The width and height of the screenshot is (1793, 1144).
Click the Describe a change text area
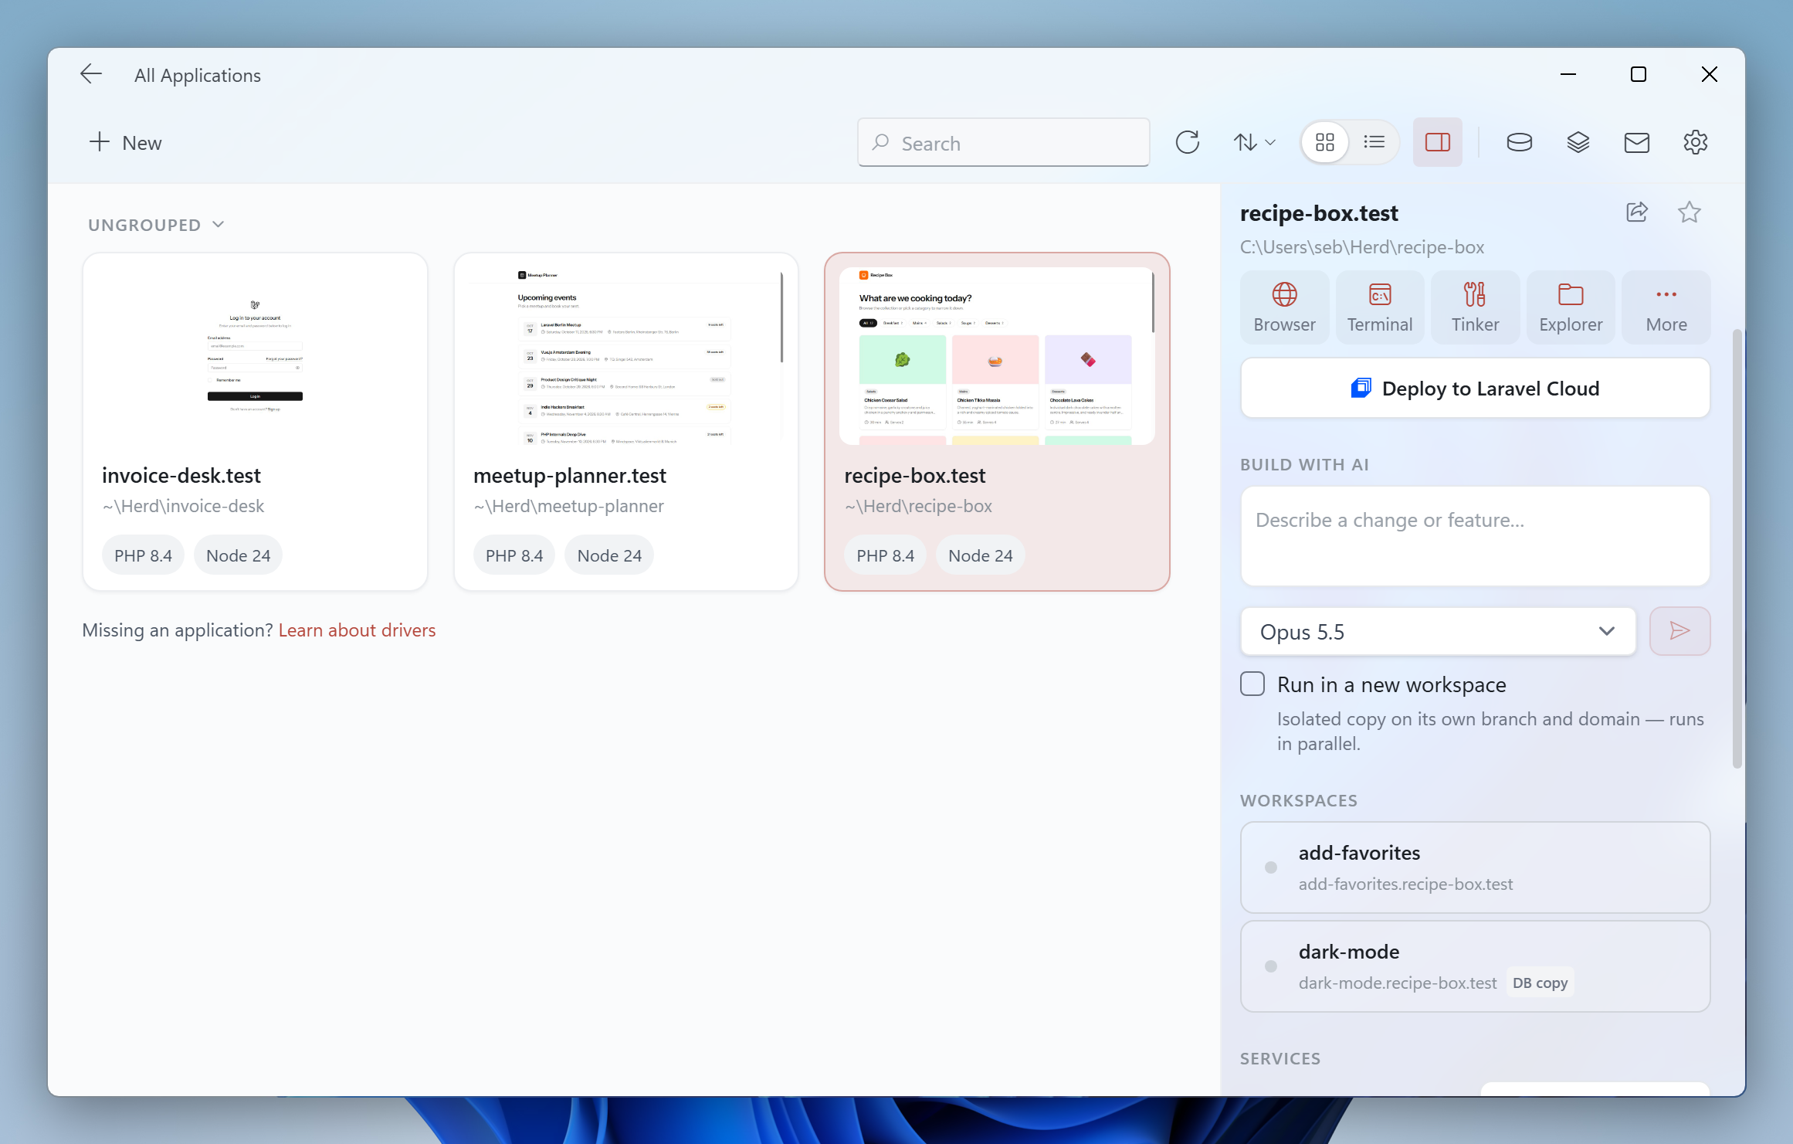(x=1475, y=536)
